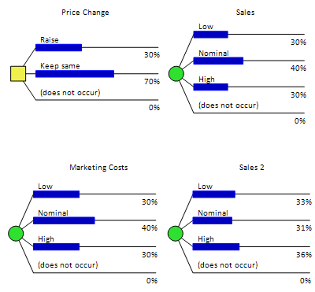Select the green Sales 2 chance node
Viewport: 315px width, 292px height.
tap(176, 234)
